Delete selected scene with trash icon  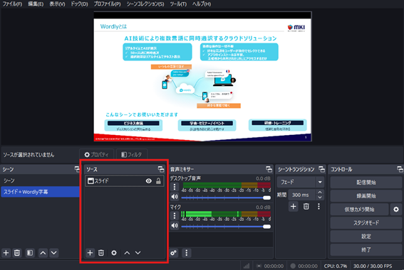pyautogui.click(x=17, y=253)
